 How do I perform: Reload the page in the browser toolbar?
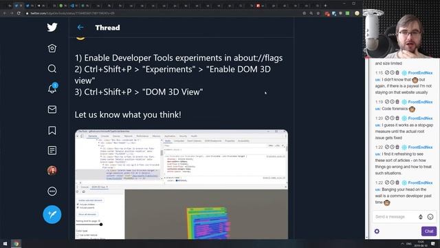[19, 13]
